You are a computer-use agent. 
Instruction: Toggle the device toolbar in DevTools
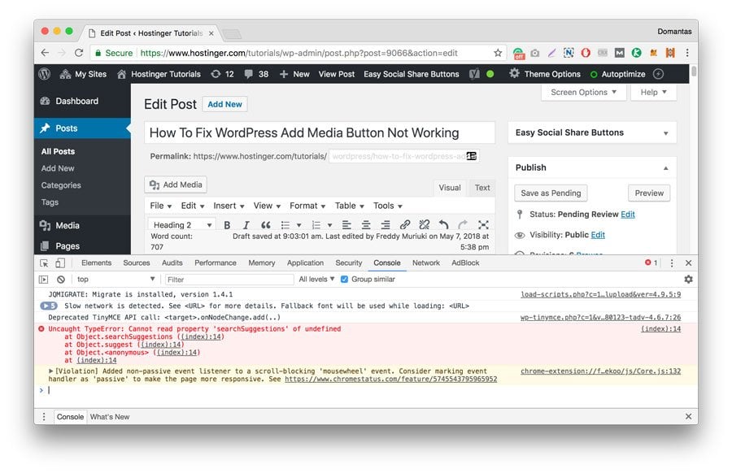coord(59,262)
